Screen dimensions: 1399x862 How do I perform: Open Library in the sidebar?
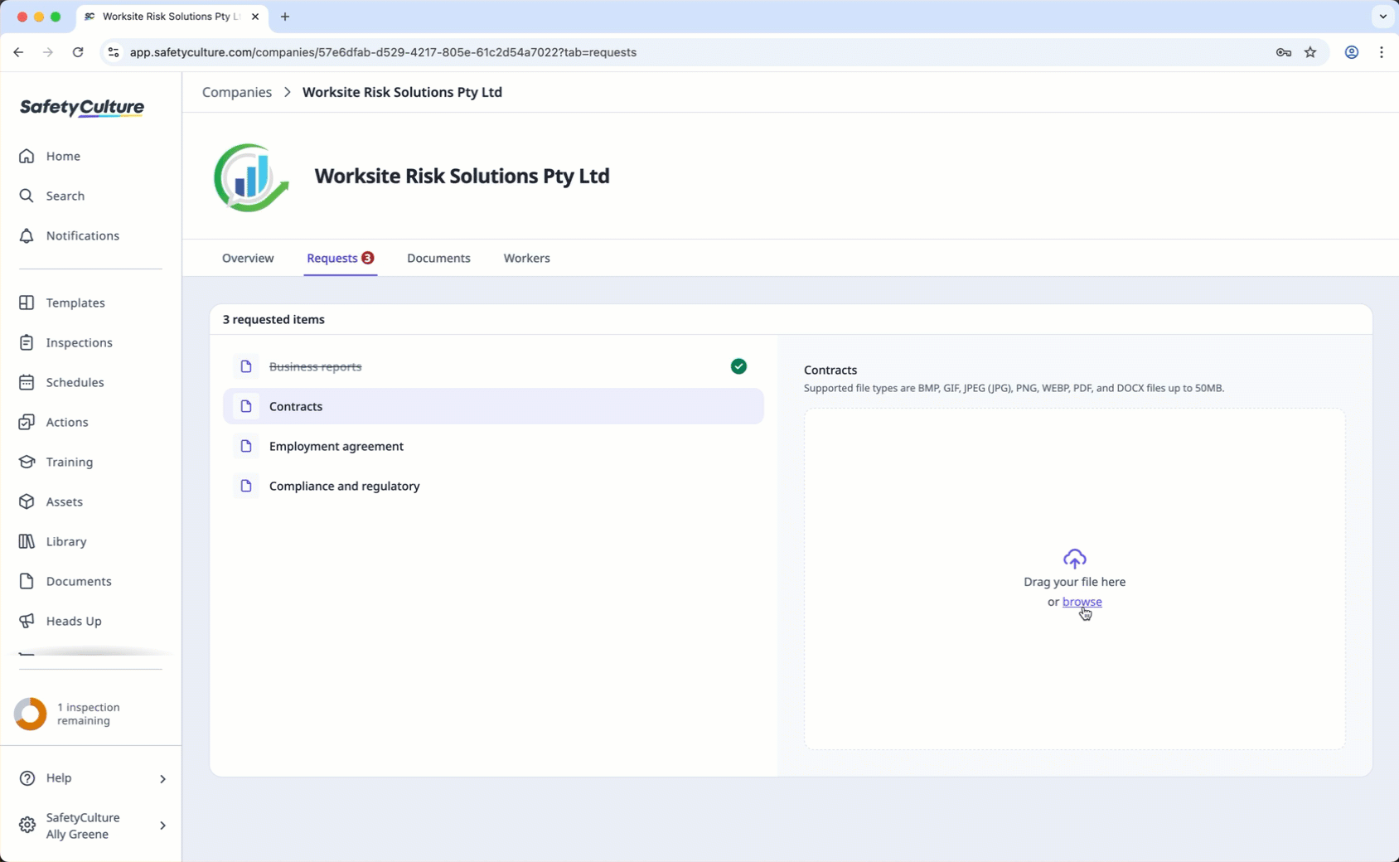coord(65,541)
